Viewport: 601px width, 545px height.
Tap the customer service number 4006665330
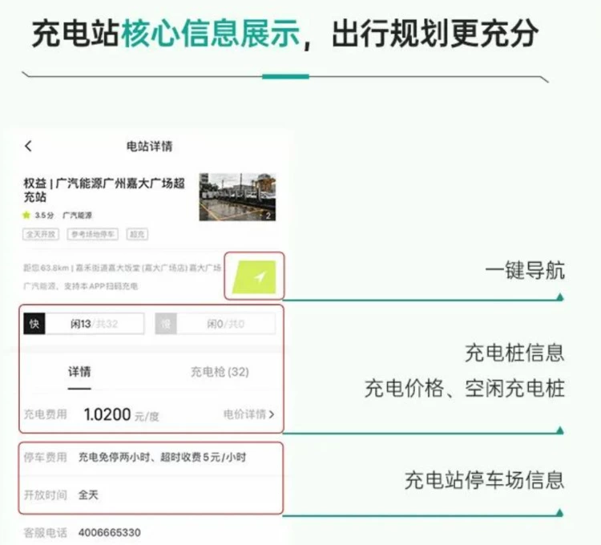pos(109,533)
